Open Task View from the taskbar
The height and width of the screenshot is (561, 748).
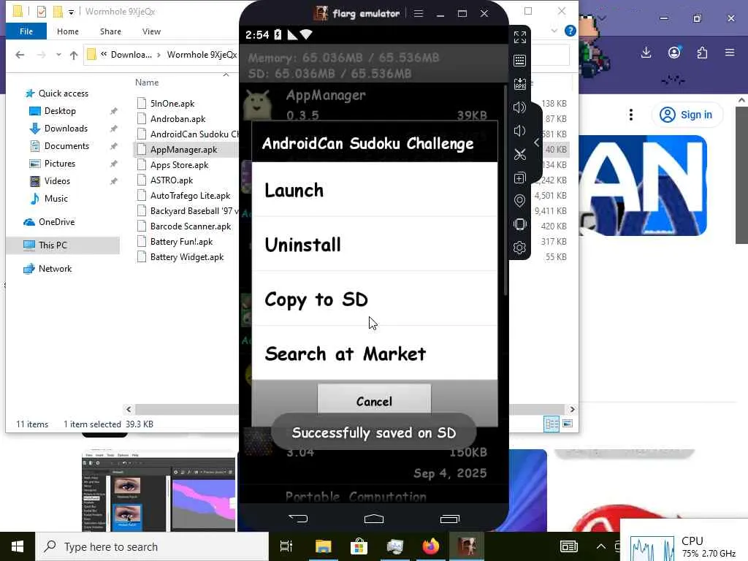click(x=286, y=546)
